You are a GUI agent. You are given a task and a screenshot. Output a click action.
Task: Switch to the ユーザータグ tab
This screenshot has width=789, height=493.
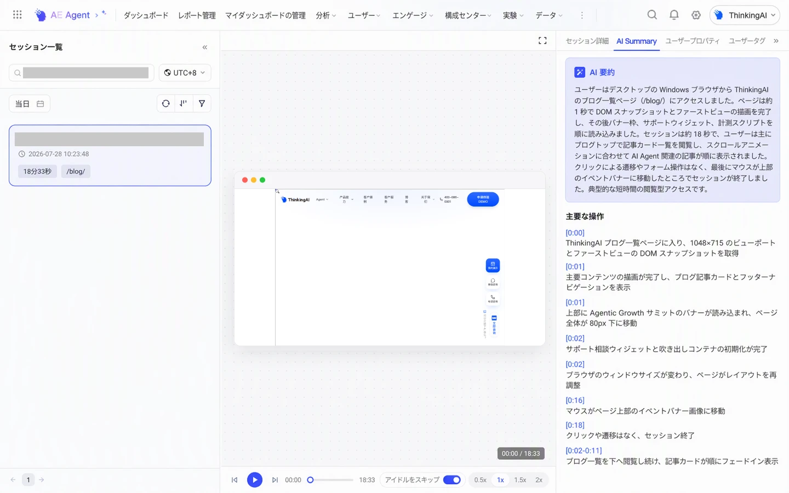(747, 41)
